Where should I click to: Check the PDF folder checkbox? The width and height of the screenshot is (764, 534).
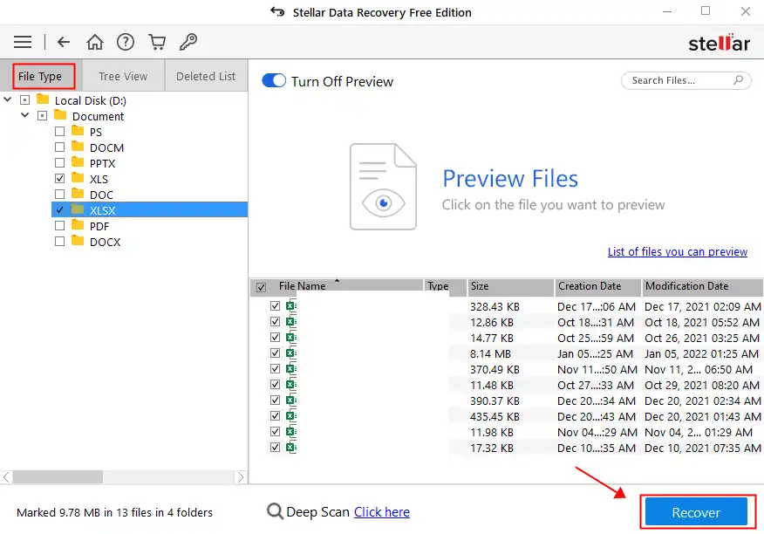(x=59, y=225)
